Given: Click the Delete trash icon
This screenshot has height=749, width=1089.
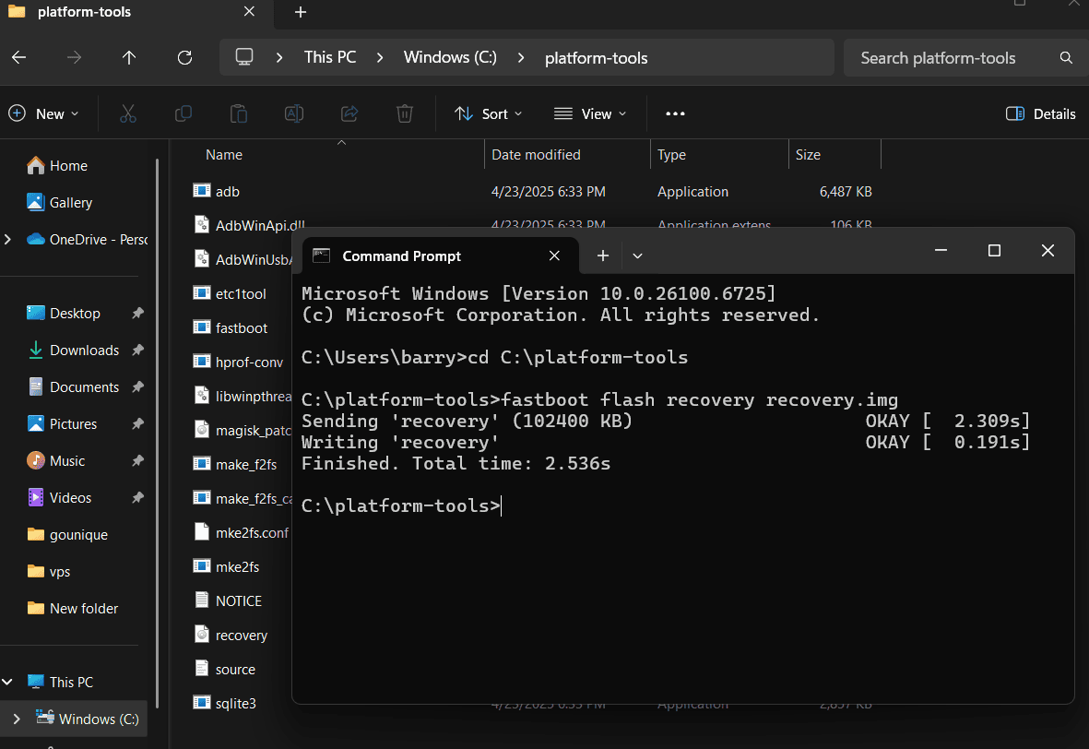Looking at the screenshot, I should (x=405, y=114).
